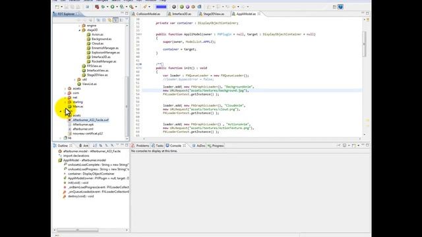Expand the net package folder

65,97
